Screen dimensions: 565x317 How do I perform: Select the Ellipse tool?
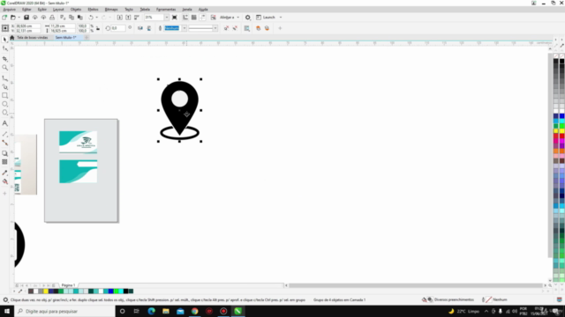coord(4,104)
